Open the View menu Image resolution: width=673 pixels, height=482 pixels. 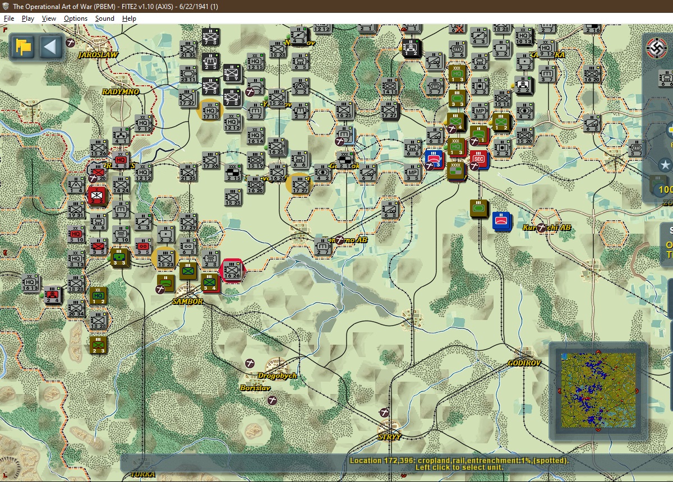(49, 18)
